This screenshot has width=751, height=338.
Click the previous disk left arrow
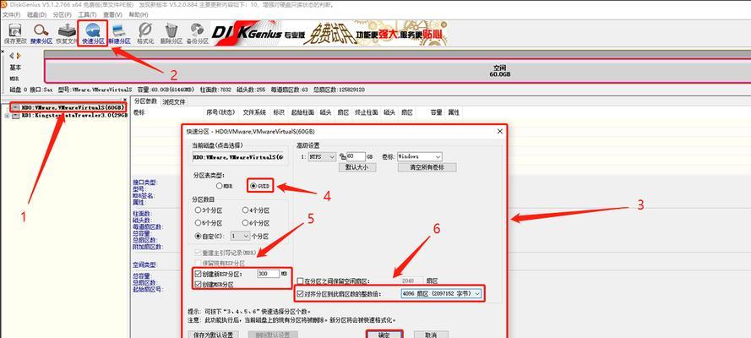click(12, 56)
